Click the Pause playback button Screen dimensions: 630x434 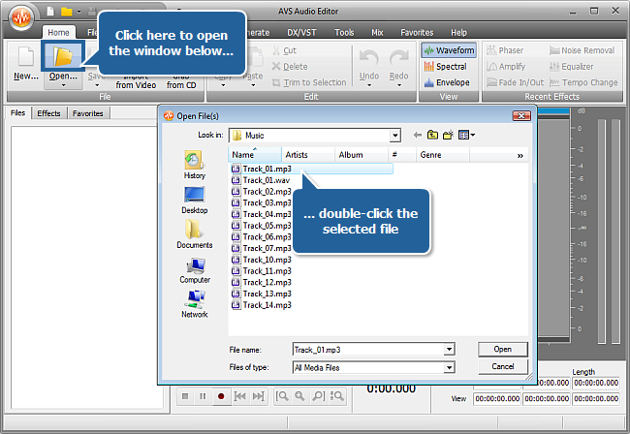[x=203, y=396]
